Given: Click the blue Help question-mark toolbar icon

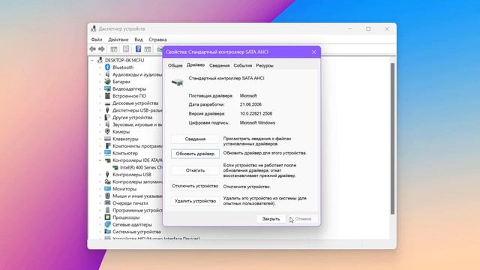Looking at the screenshot, I should [x=138, y=49].
